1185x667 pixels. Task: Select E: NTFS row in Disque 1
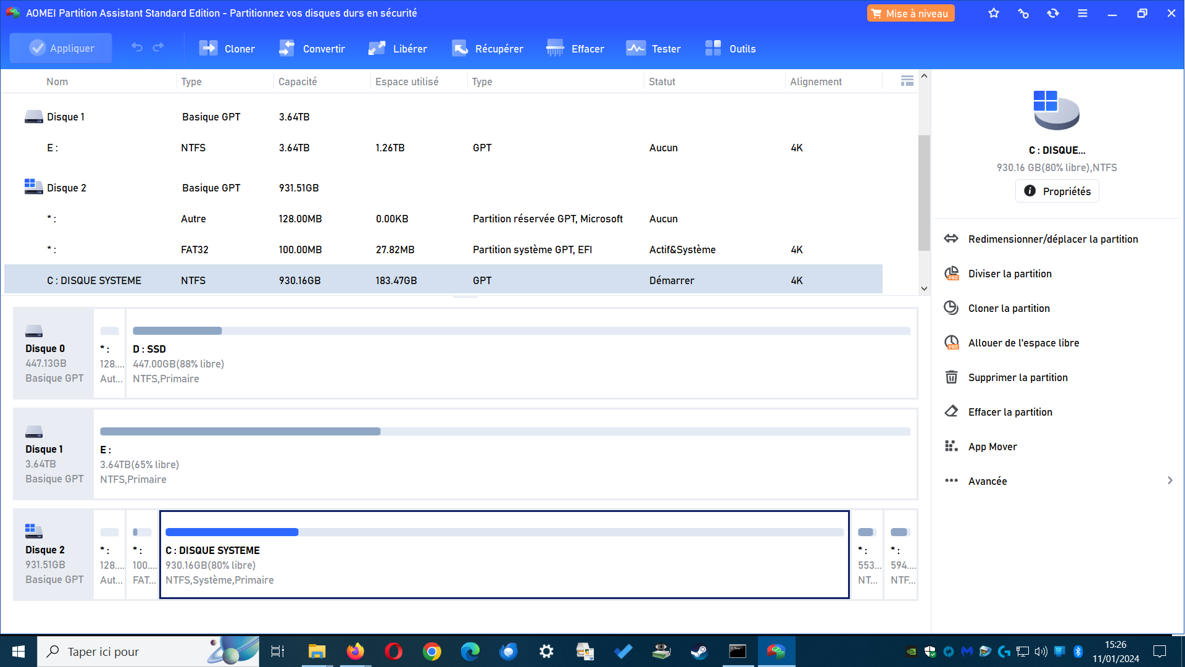[432, 148]
